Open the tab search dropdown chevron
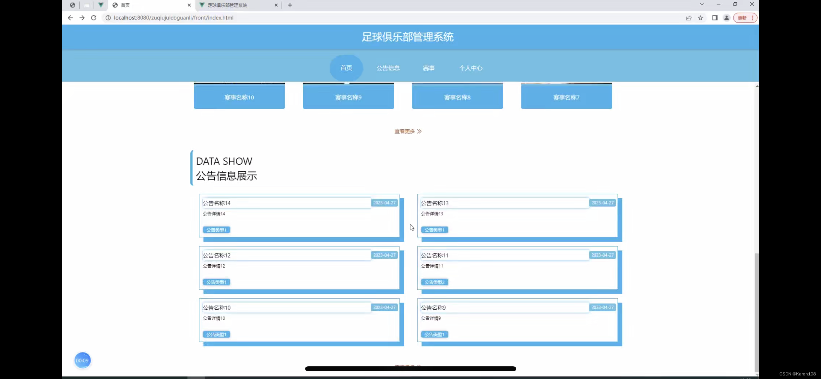 pyautogui.click(x=702, y=4)
